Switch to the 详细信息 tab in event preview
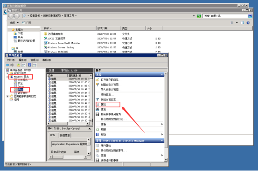Screen dimensions: 258x171 65,135
